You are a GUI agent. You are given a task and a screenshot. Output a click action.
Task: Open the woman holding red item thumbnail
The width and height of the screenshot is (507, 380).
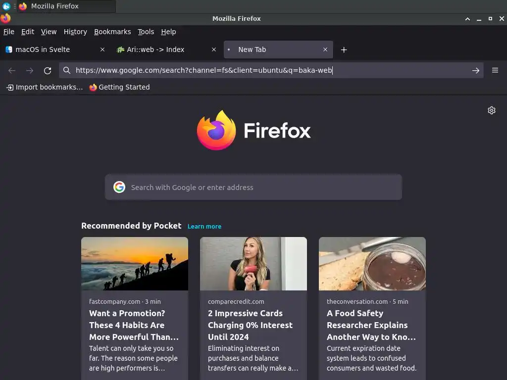(253, 264)
